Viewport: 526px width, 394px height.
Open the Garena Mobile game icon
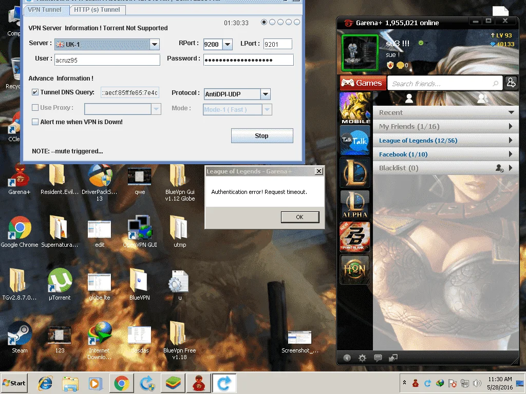[x=355, y=108]
